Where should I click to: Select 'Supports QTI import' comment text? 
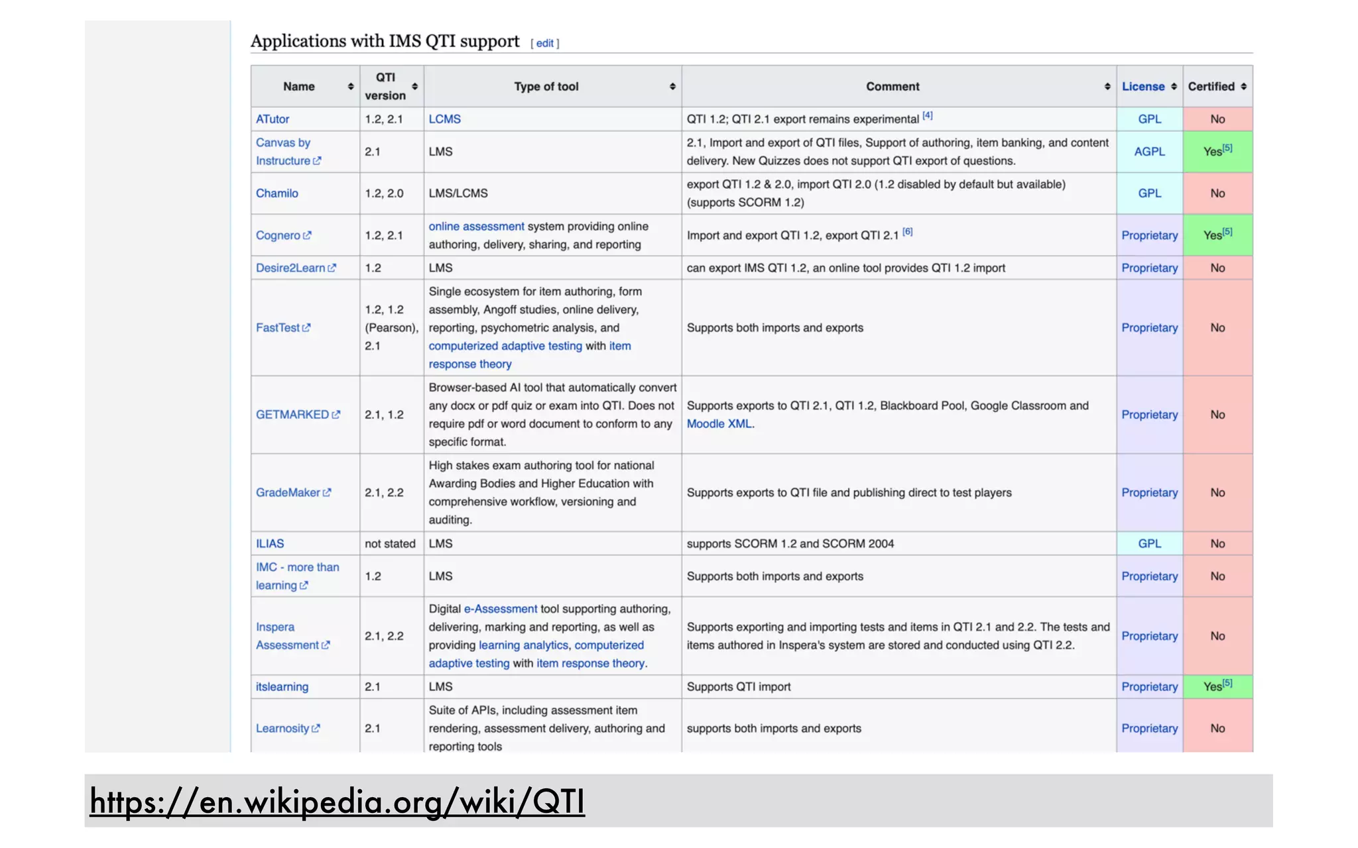[739, 686]
